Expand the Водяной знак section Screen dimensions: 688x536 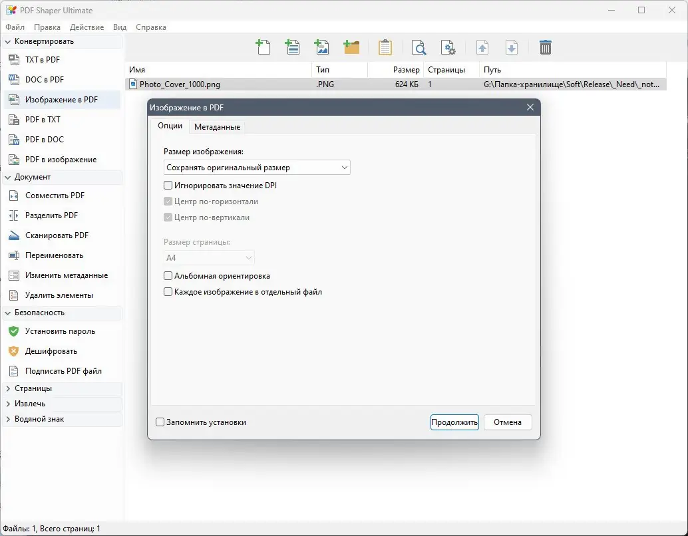(7, 419)
